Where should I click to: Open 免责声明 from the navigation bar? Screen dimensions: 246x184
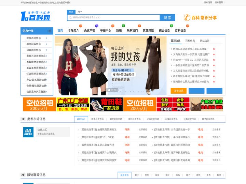(90, 31)
